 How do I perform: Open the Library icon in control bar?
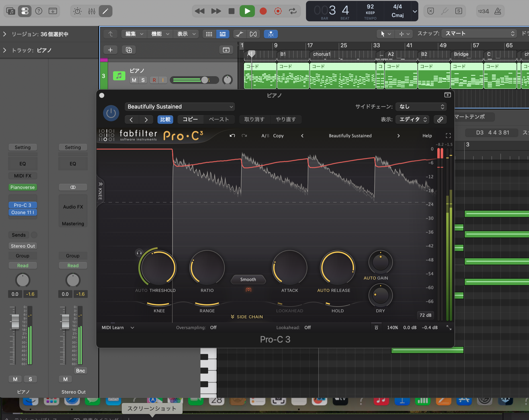(x=11, y=11)
